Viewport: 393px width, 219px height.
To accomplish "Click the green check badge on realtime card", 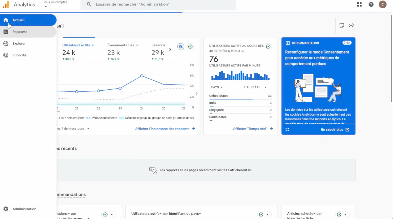I will 268,47.
